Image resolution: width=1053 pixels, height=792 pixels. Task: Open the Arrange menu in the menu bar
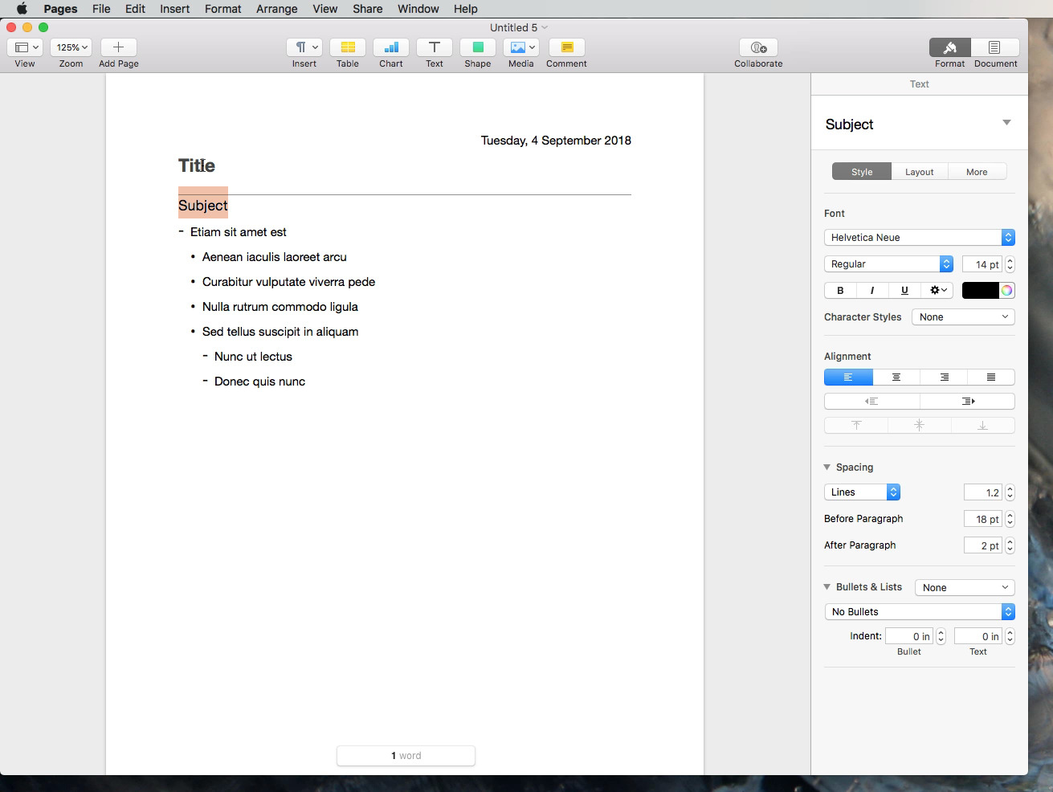click(276, 9)
